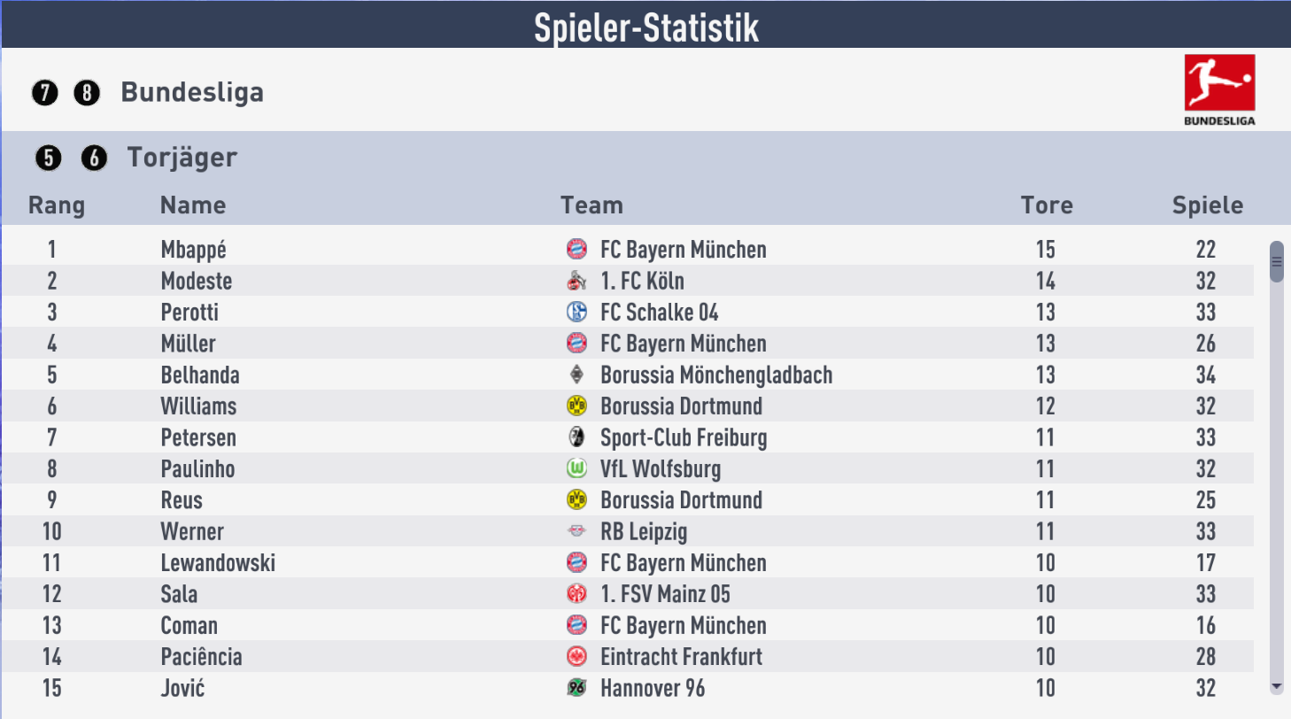Click team name Borussia Mönchengladbach
This screenshot has height=719, width=1291.
(716, 375)
